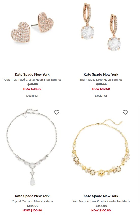
Task: Click Designer label under heart stud earrings
Action: 32,96
